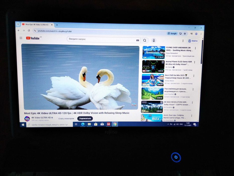Go forward with the browser forward arrow
The height and width of the screenshot is (176, 234).
tap(24, 30)
